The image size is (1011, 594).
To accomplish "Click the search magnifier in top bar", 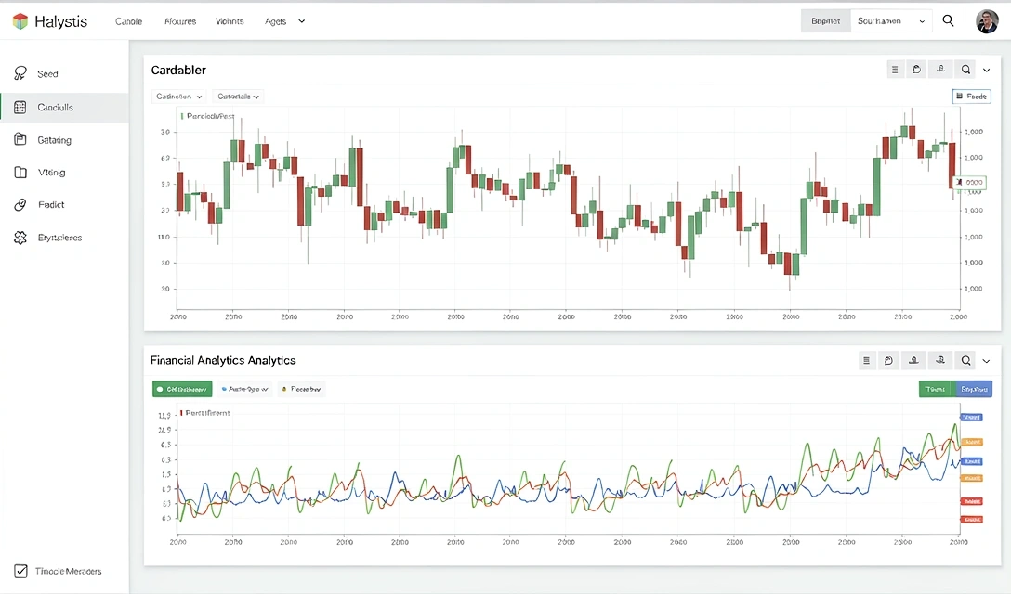I will pos(948,20).
